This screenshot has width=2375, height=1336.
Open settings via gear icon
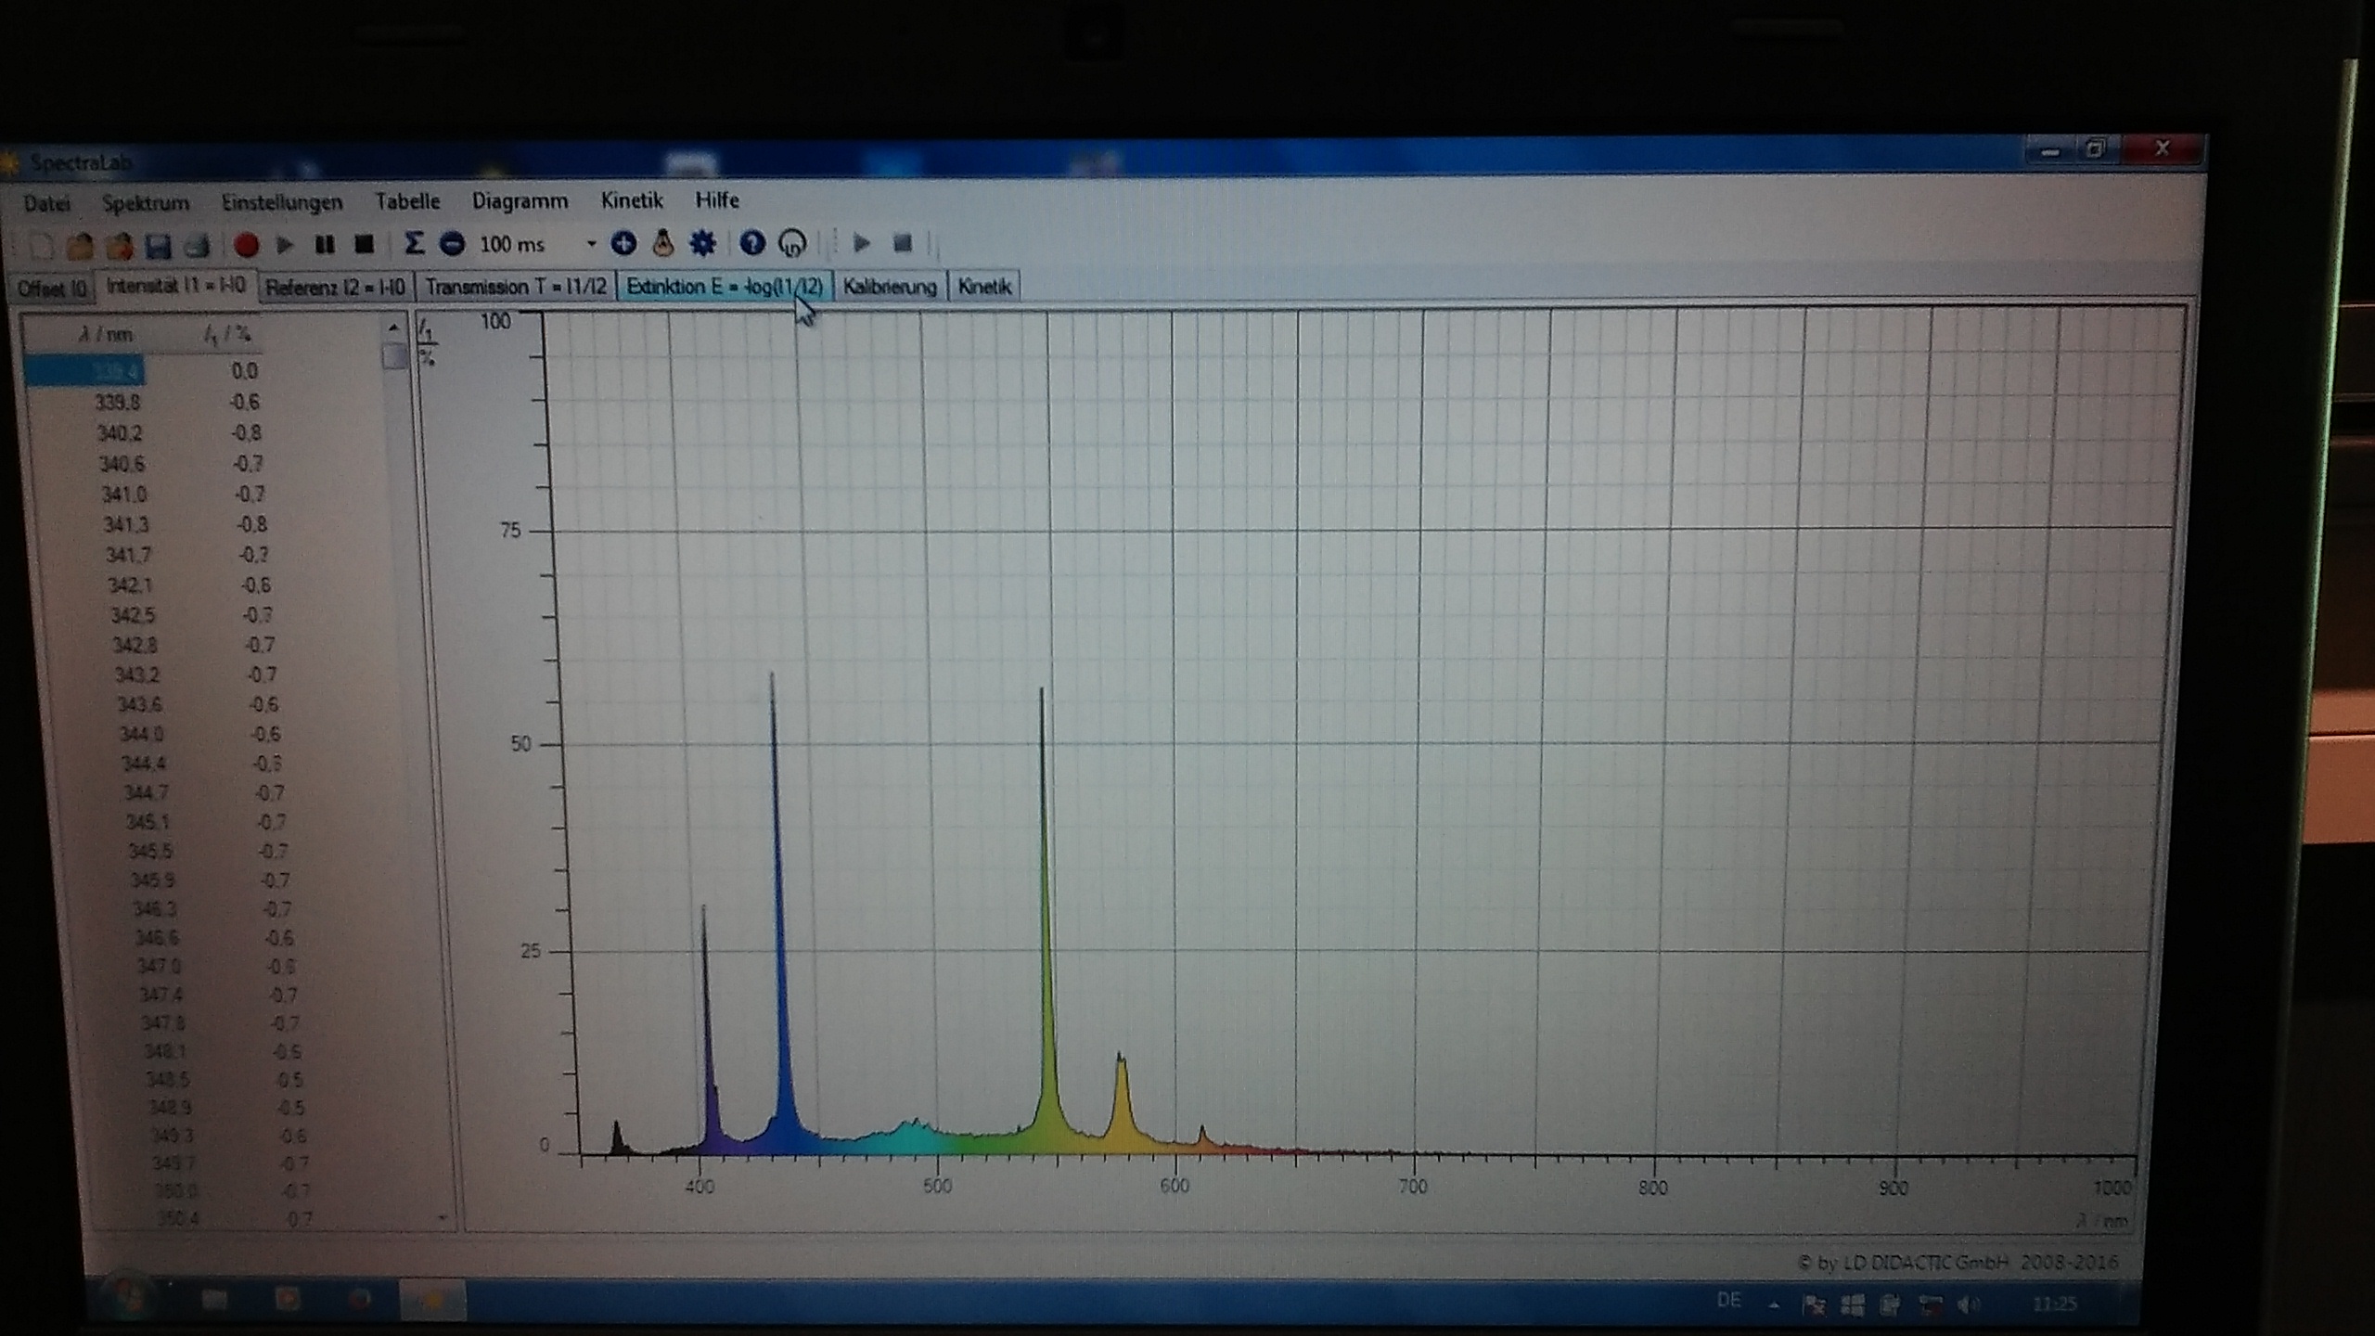click(702, 244)
